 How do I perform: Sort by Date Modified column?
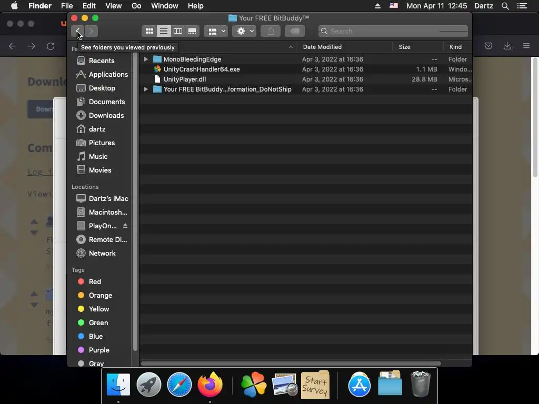click(322, 47)
